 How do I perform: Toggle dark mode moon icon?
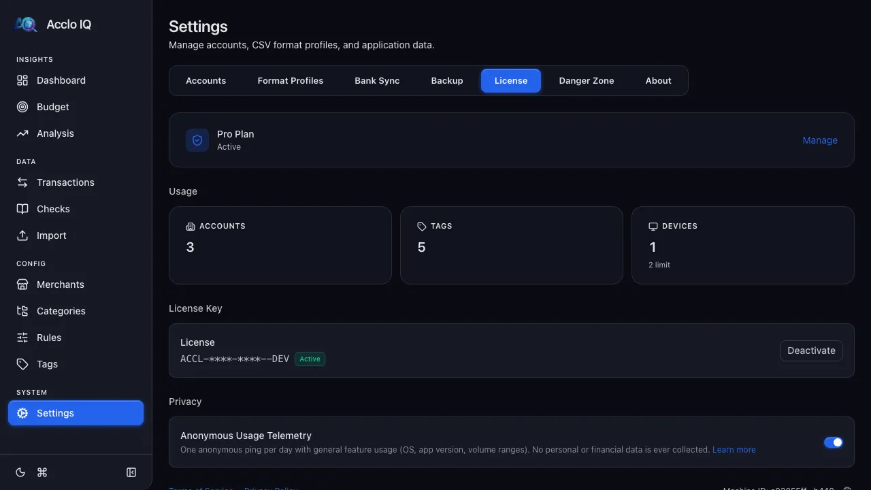click(x=21, y=472)
